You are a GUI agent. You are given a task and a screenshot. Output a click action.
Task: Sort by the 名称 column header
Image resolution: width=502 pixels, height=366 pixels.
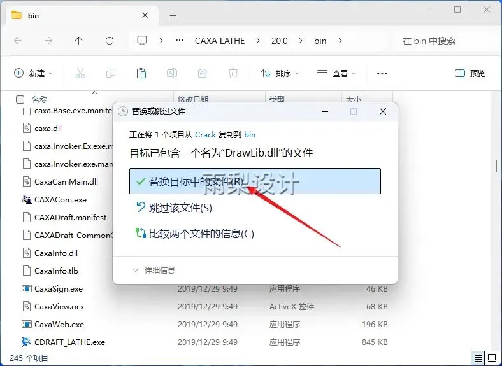click(x=39, y=100)
